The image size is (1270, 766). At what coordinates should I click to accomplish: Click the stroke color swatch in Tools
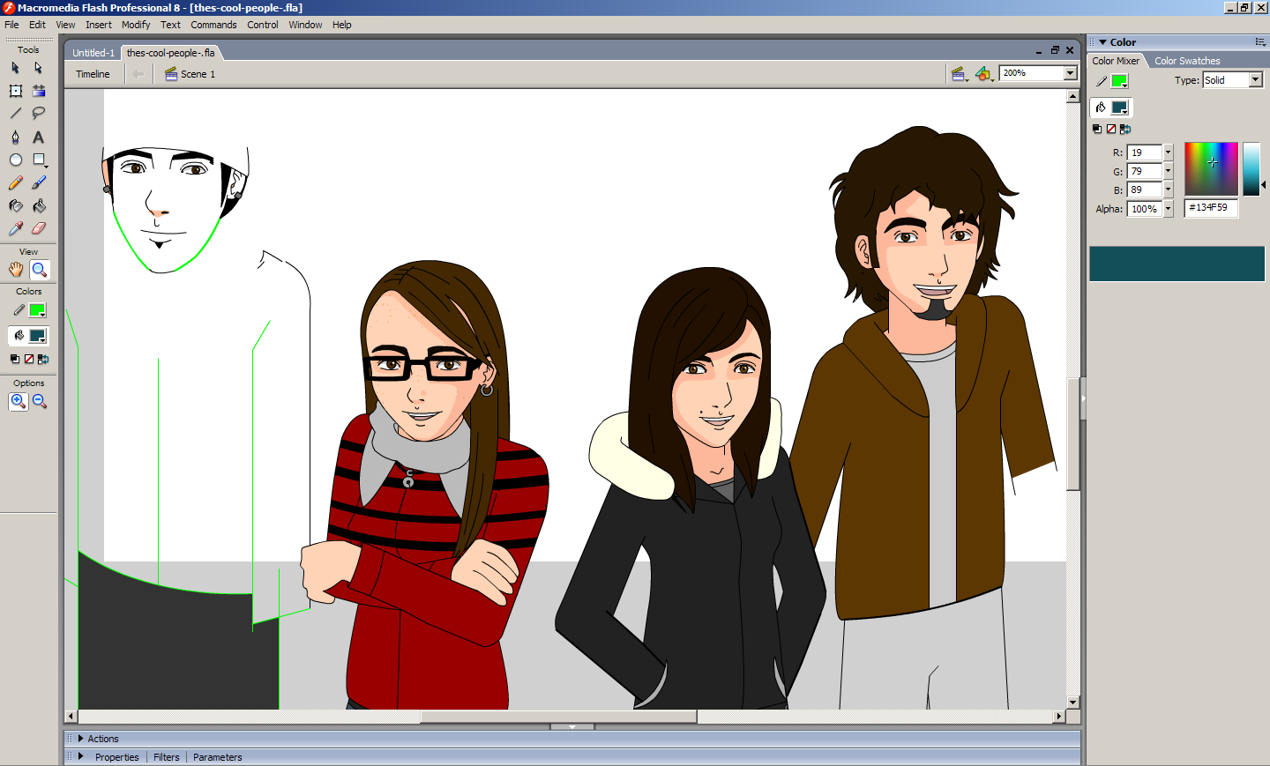coord(37,310)
